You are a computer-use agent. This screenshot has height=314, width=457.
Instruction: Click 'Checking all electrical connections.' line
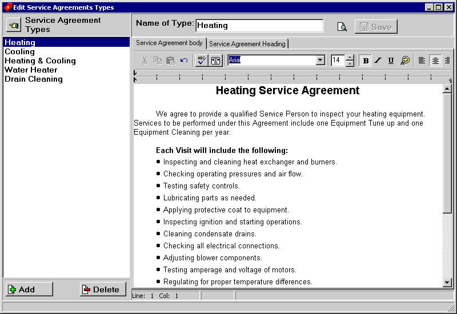[222, 246]
